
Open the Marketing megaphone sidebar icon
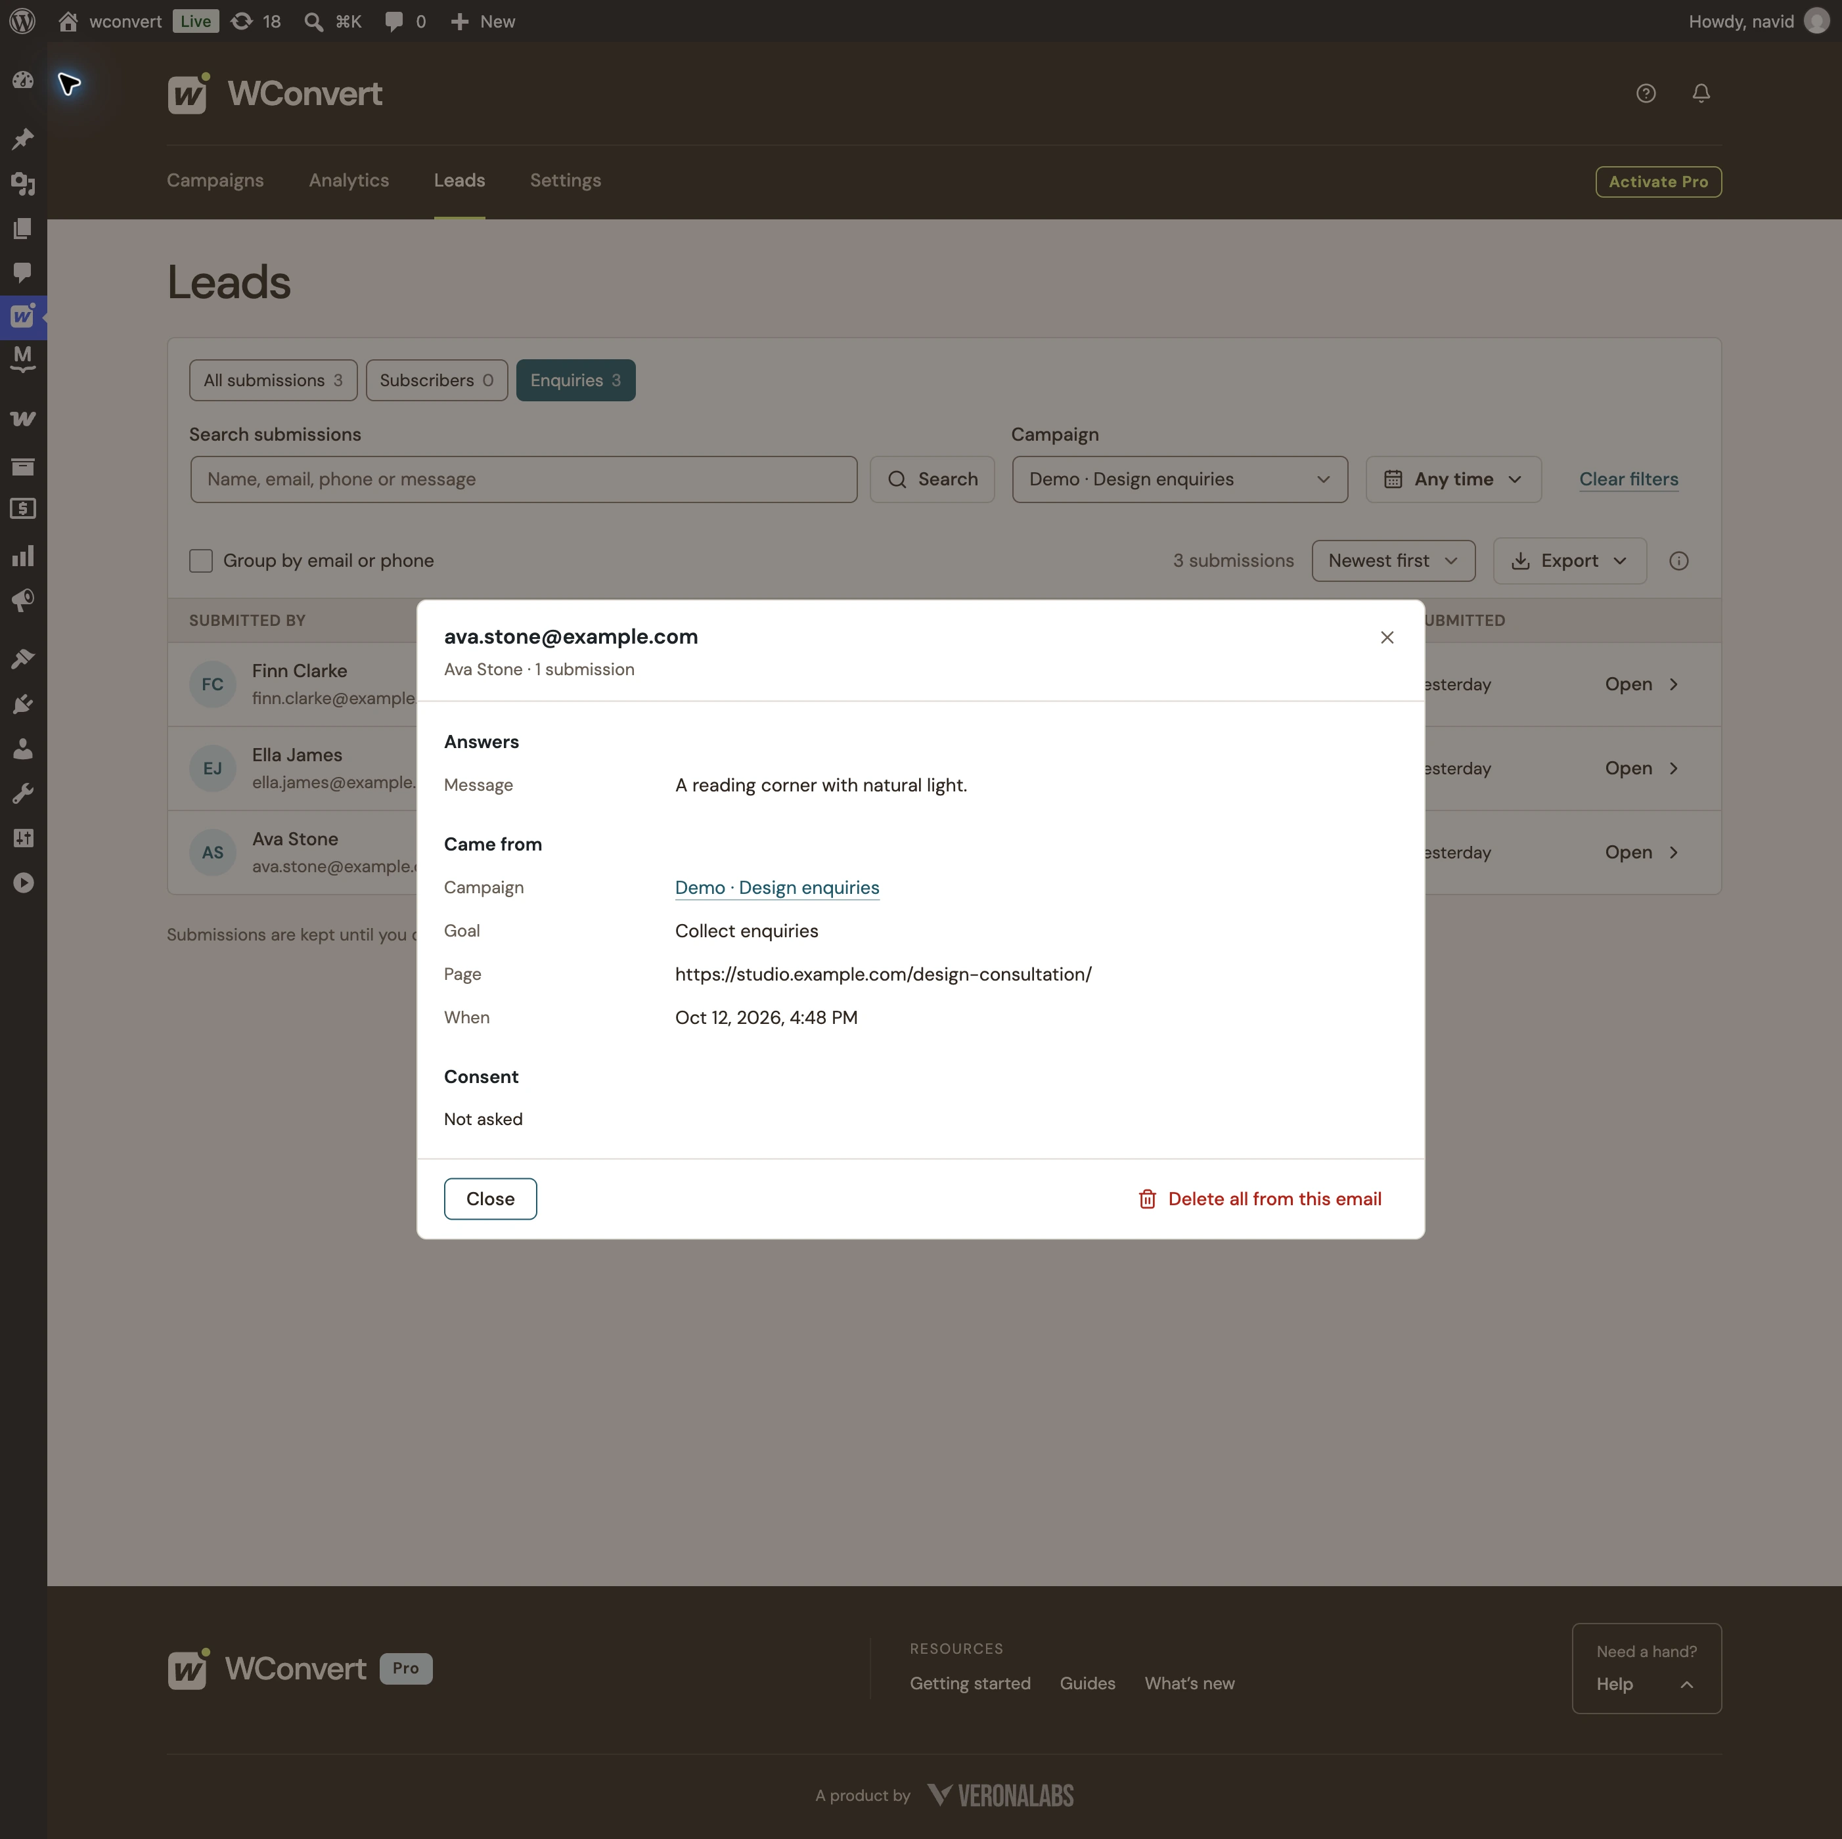click(23, 600)
